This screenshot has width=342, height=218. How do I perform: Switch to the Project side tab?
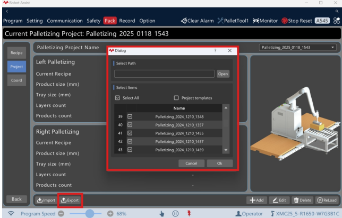pyautogui.click(x=16, y=67)
